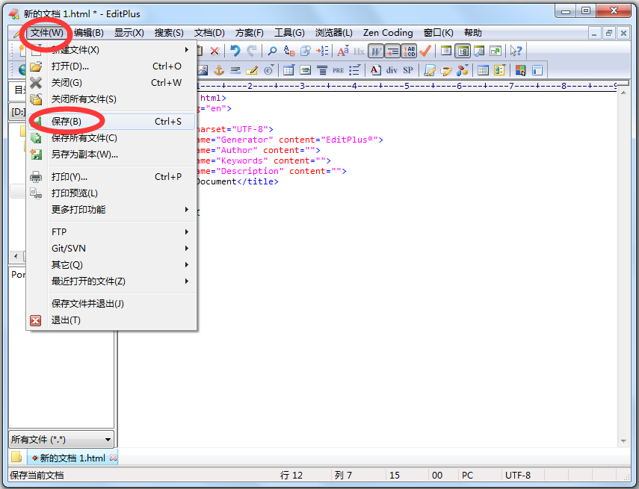This screenshot has height=489, width=639.
Task: Open the Zen Coding menu
Action: coord(387,32)
